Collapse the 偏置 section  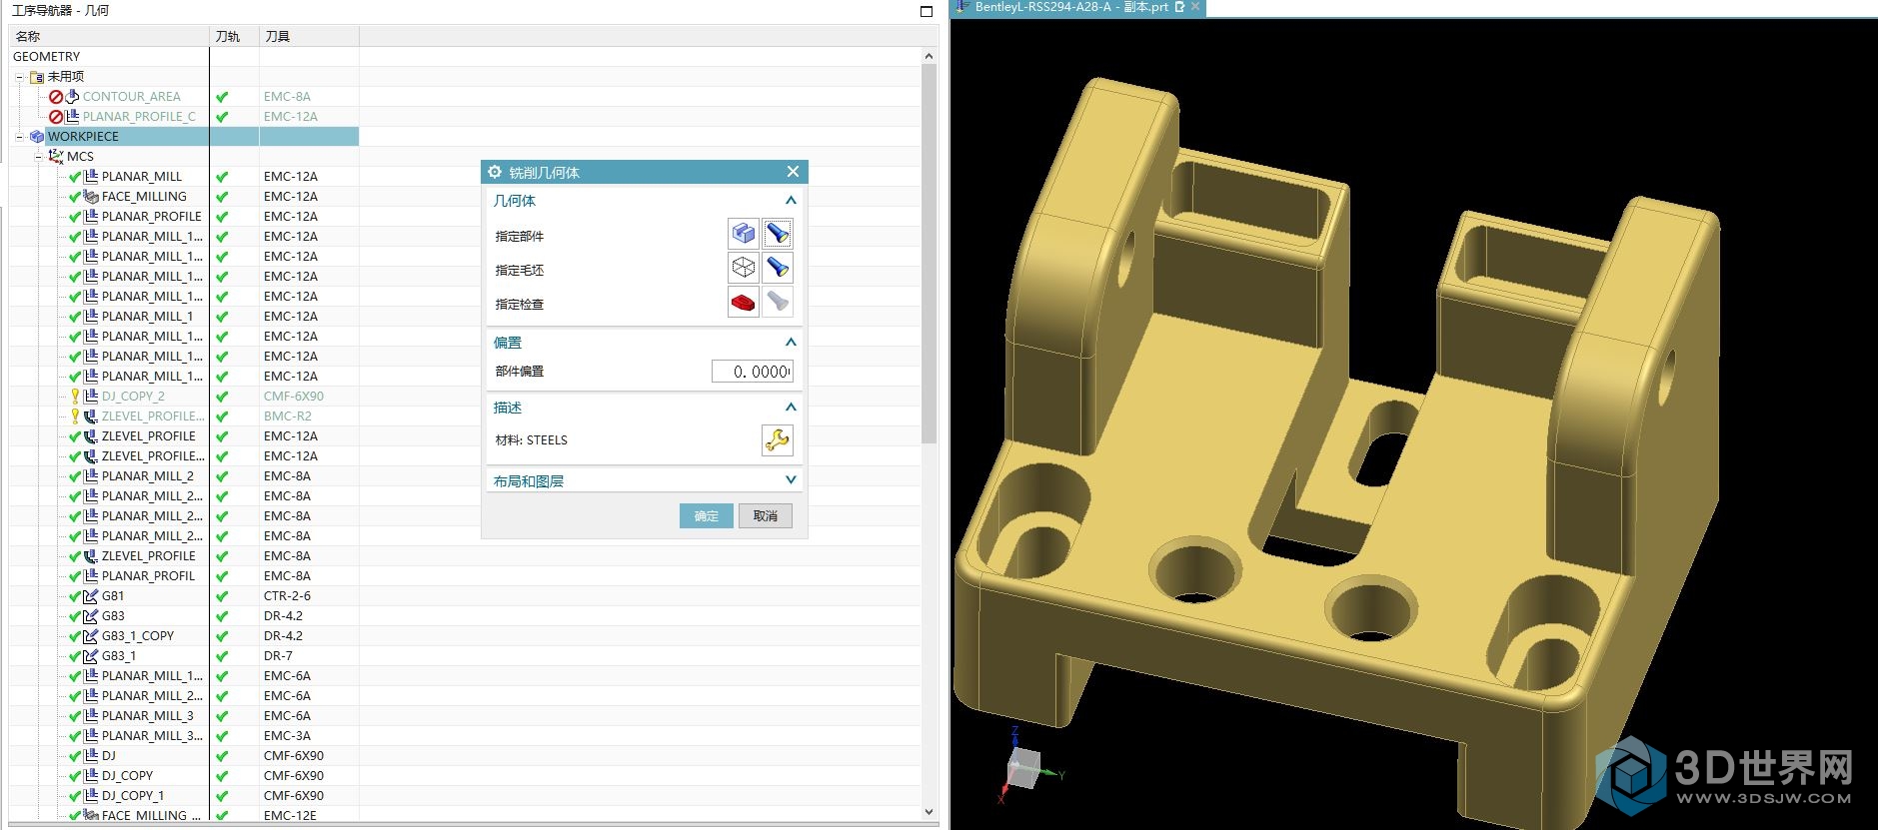click(x=791, y=343)
